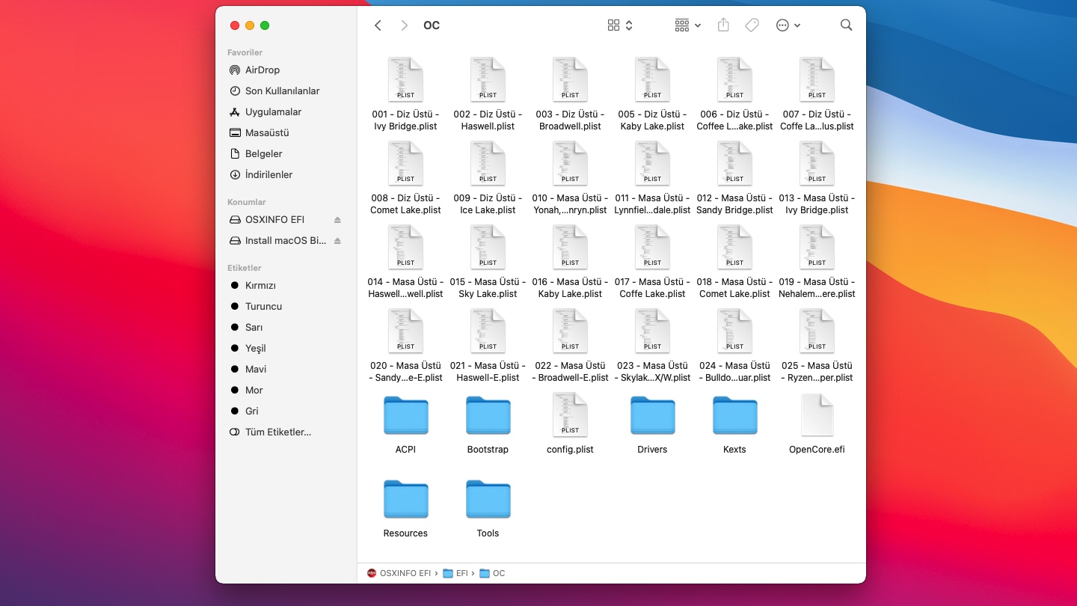Click the Share toolbar icon

(722, 25)
